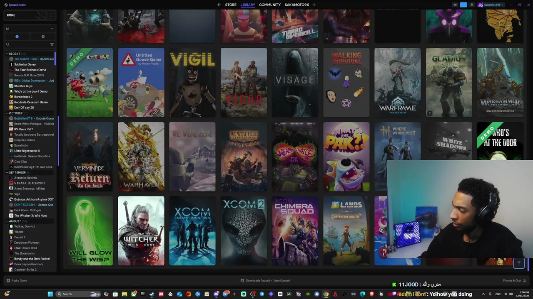This screenshot has height=299, width=533.
Task: Open the announcements icon in title bar
Action: [455, 5]
